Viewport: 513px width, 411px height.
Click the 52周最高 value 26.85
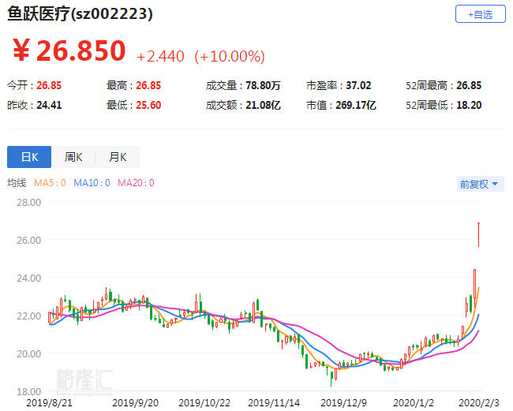point(469,86)
